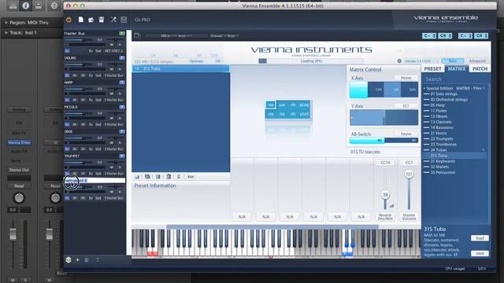The width and height of the screenshot is (504, 283).
Task: Select 03 Orchestral strings in the browser
Action: [x=448, y=100]
